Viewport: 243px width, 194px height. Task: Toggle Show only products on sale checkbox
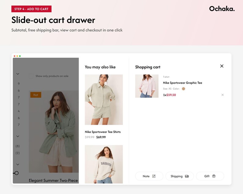pyautogui.click(x=31, y=76)
